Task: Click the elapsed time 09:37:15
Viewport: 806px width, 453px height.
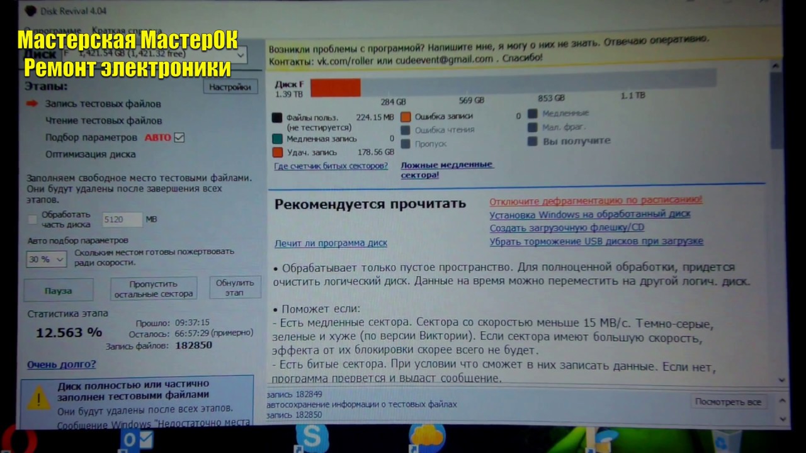Action: (192, 322)
